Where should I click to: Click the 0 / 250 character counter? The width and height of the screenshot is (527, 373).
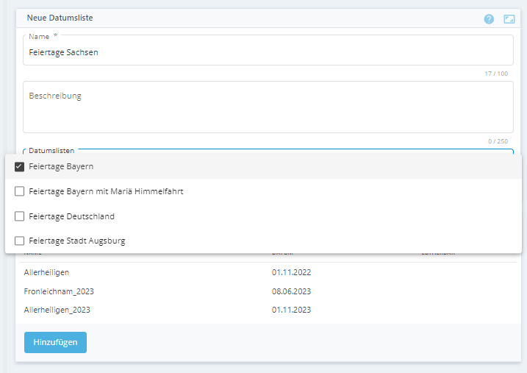(498, 141)
